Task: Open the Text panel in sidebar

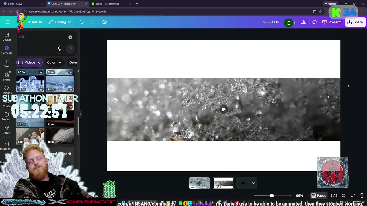Action: click(x=7, y=63)
